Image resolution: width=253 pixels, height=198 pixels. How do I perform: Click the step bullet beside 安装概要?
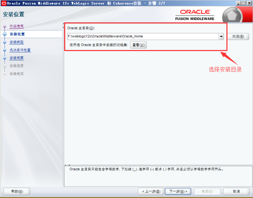pos(4,58)
